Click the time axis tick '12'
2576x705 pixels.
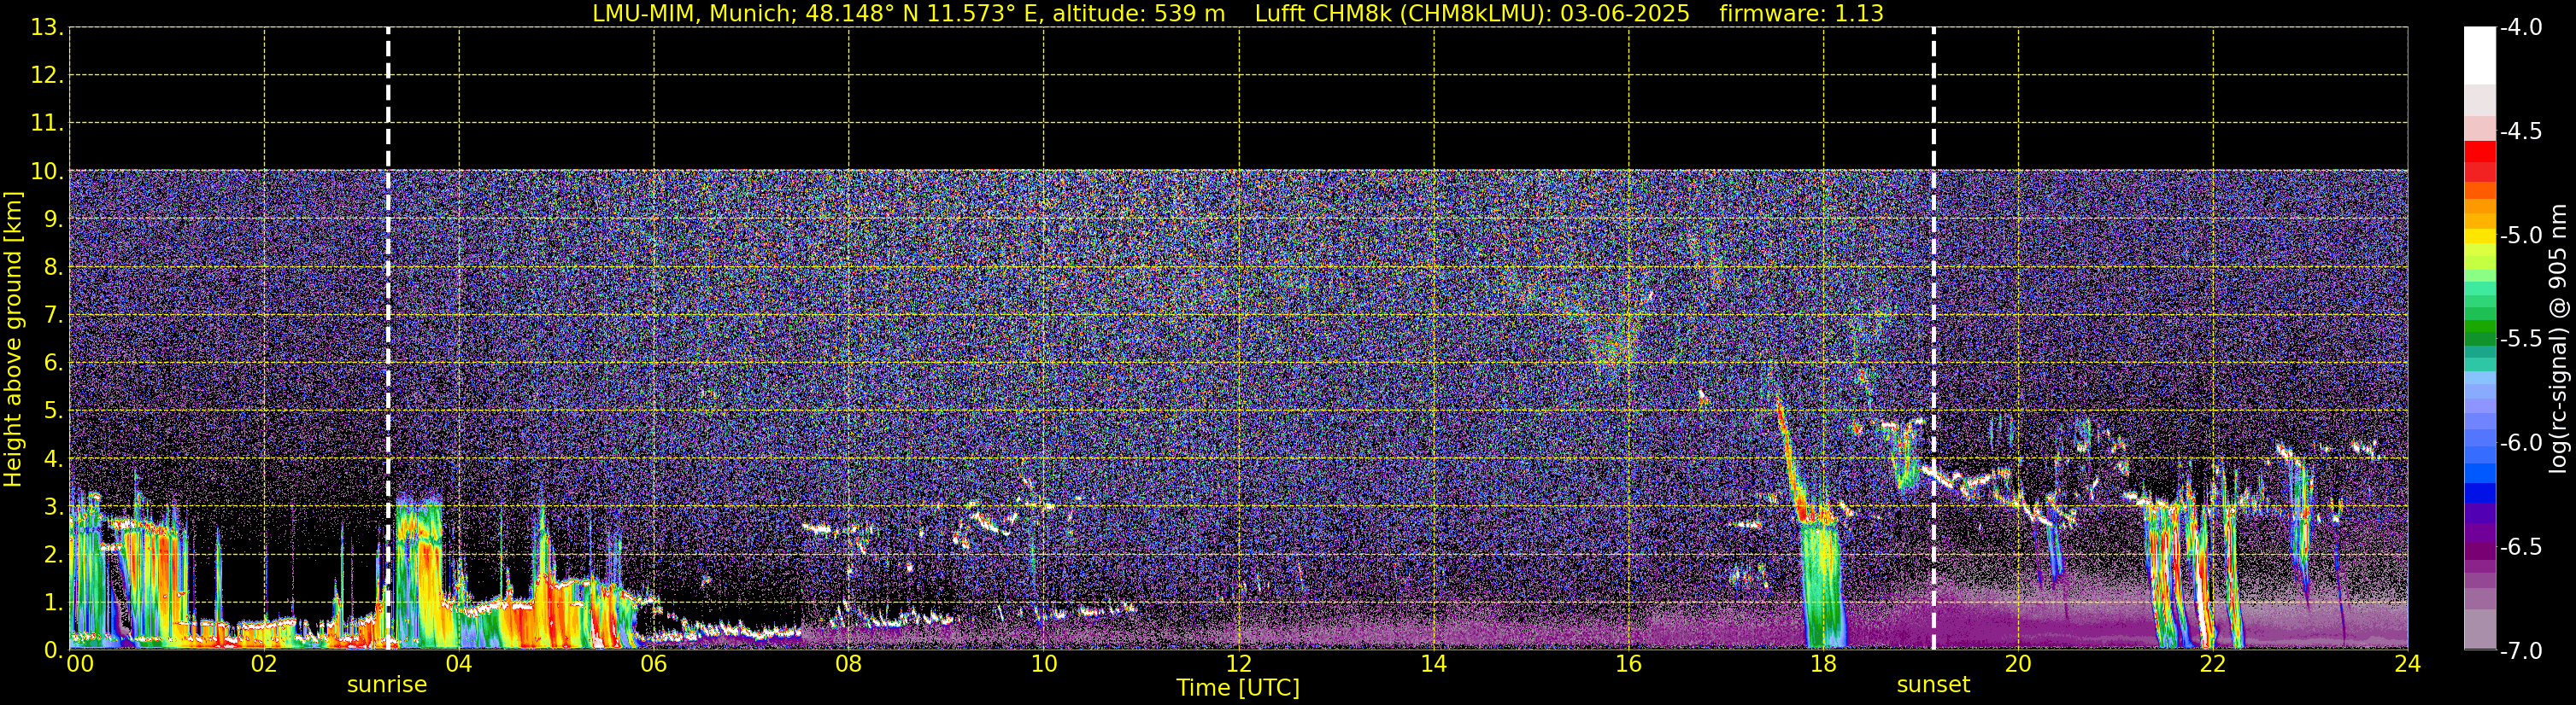pyautogui.click(x=1239, y=664)
